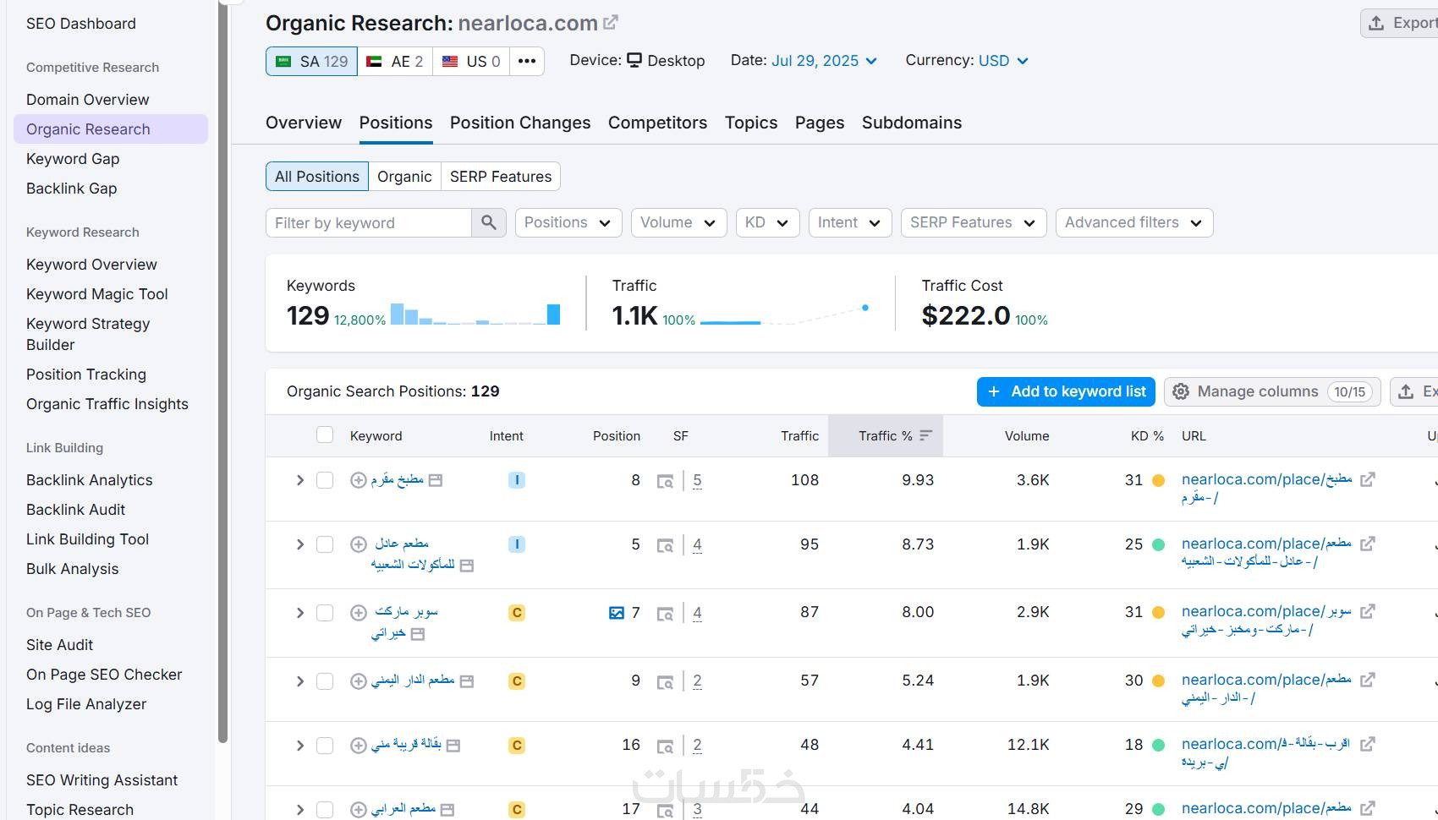1438x820 pixels.
Task: Open the Advanced filters dropdown
Action: click(x=1134, y=222)
